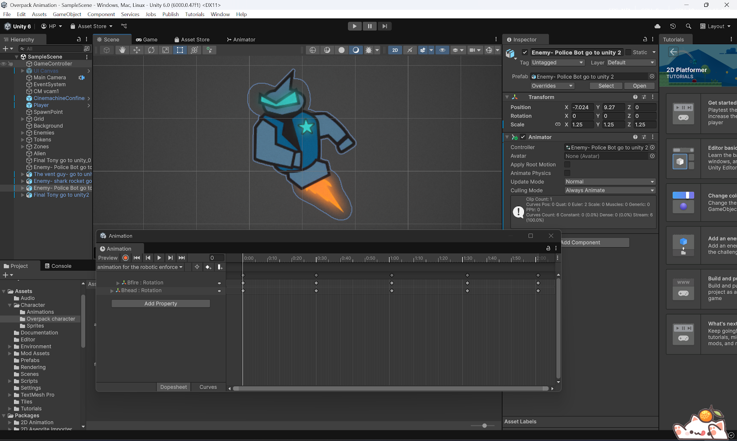Expand the Bfire : Rotation property
The height and width of the screenshot is (441, 737).
click(118, 283)
